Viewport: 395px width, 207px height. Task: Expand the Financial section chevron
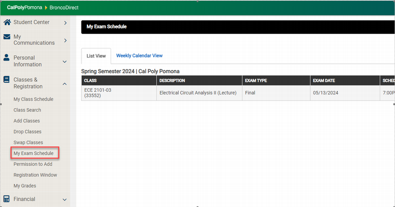65,200
